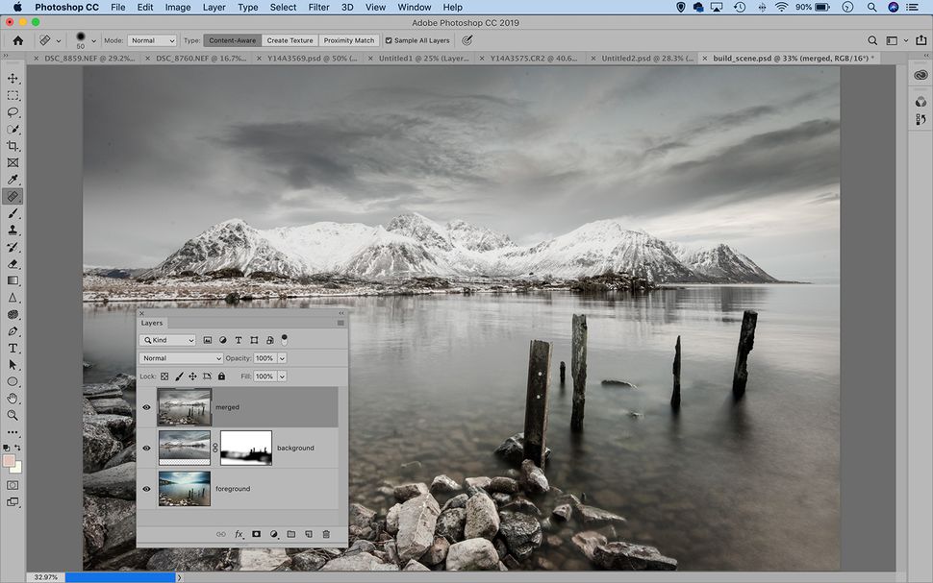
Task: Open the layer styles fx menu
Action: pyautogui.click(x=238, y=534)
